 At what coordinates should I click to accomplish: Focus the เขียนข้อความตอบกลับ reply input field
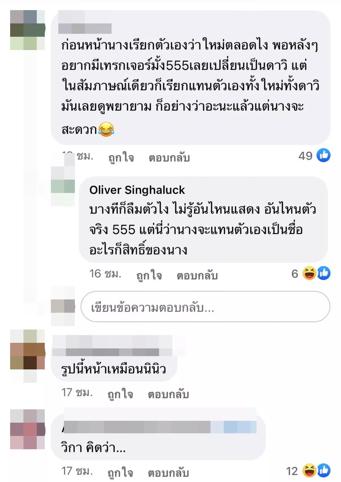pos(205,307)
